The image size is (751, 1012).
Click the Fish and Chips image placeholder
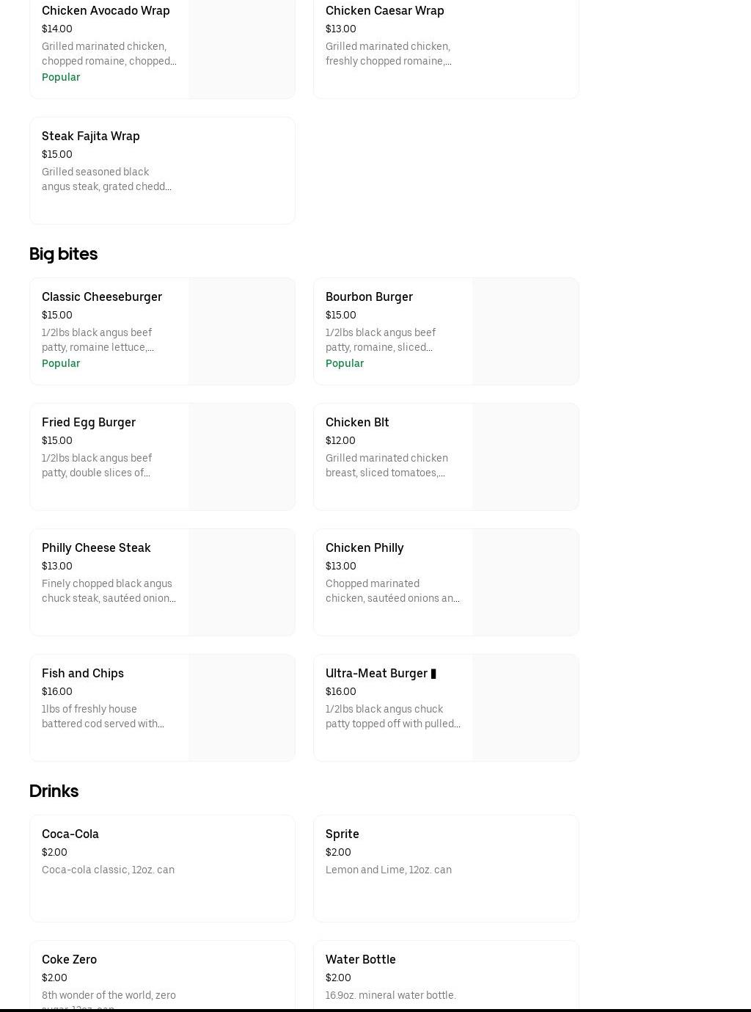[241, 707]
